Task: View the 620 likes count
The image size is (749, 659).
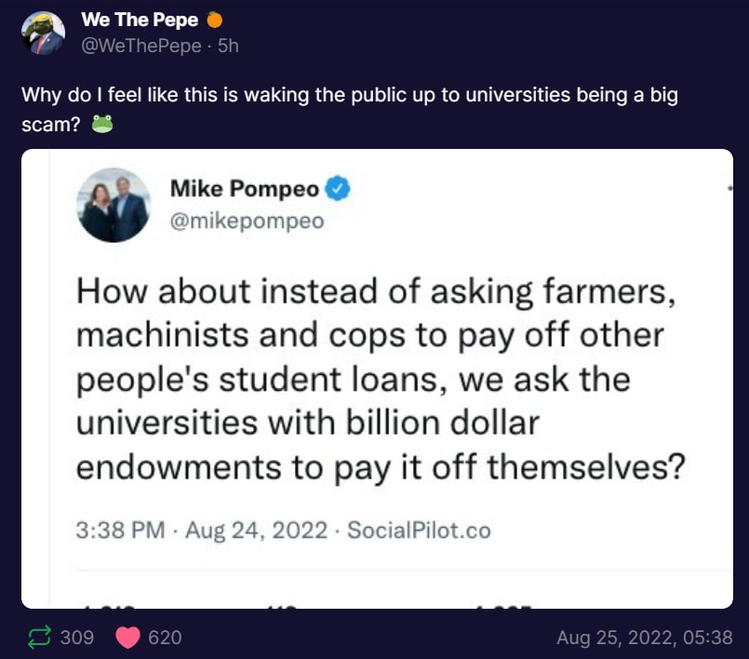Action: pyautogui.click(x=165, y=638)
